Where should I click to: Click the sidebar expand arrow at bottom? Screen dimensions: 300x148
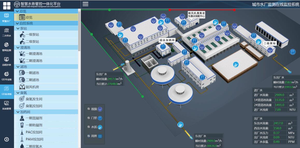(7, 139)
